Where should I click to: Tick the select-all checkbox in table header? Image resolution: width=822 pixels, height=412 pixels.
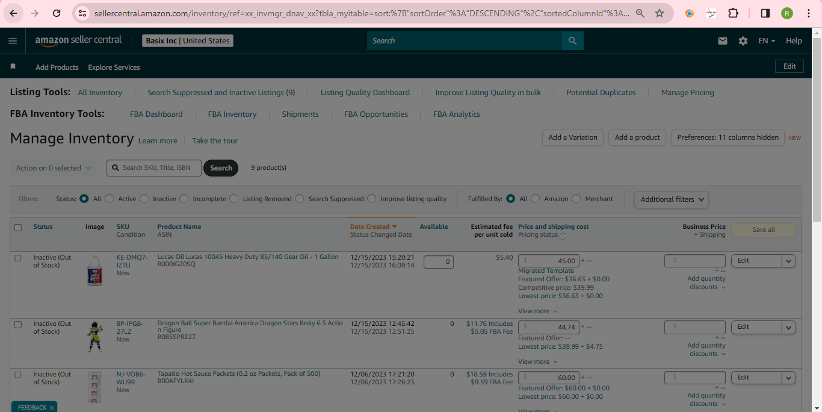click(x=18, y=228)
